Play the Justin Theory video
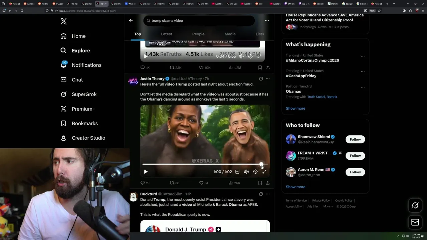 [x=146, y=172]
